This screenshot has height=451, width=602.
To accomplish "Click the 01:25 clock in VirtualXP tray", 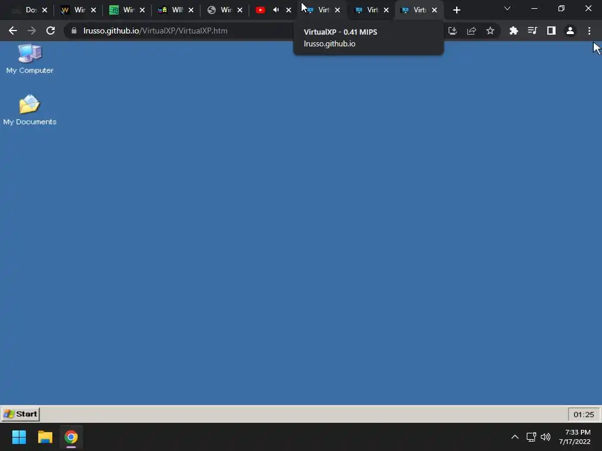I will click(584, 414).
